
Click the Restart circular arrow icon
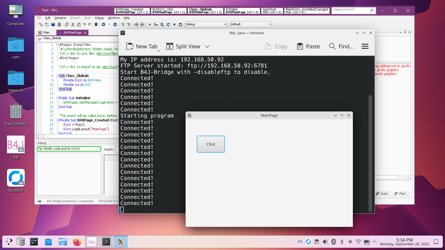(180, 24)
